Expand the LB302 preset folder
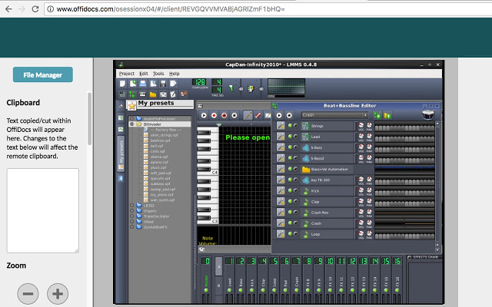The height and width of the screenshot is (307, 492). pyautogui.click(x=131, y=206)
